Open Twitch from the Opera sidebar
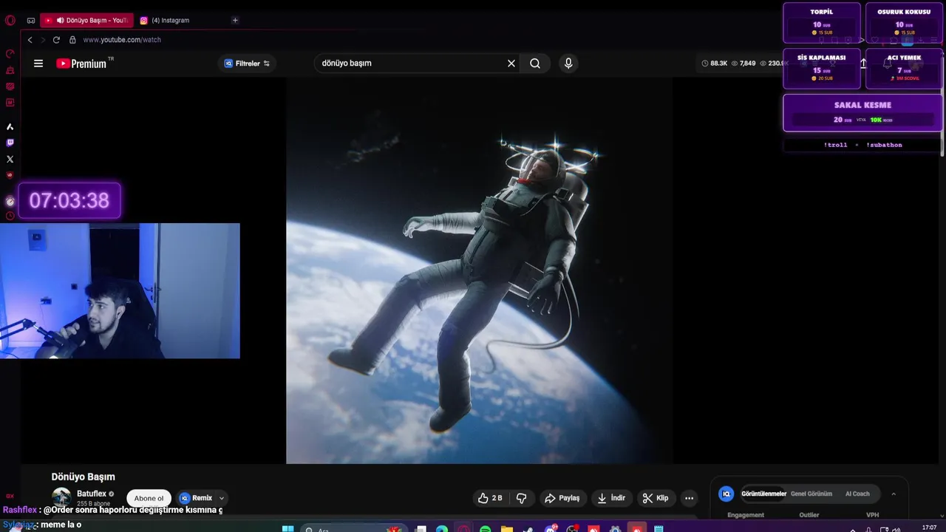Viewport: 946px width, 532px height. coord(10,143)
